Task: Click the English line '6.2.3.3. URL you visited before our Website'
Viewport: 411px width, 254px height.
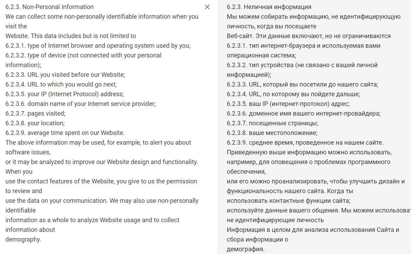Action: pyautogui.click(x=65, y=75)
